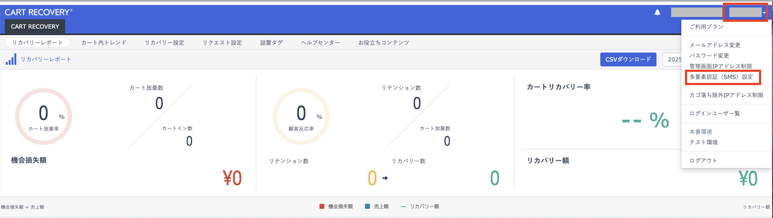Click the notification bell icon
The height and width of the screenshot is (218, 773).
657,13
